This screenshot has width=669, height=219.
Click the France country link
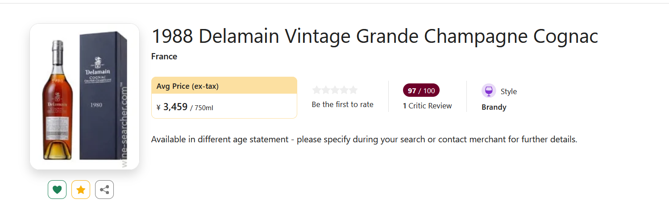[x=164, y=57]
